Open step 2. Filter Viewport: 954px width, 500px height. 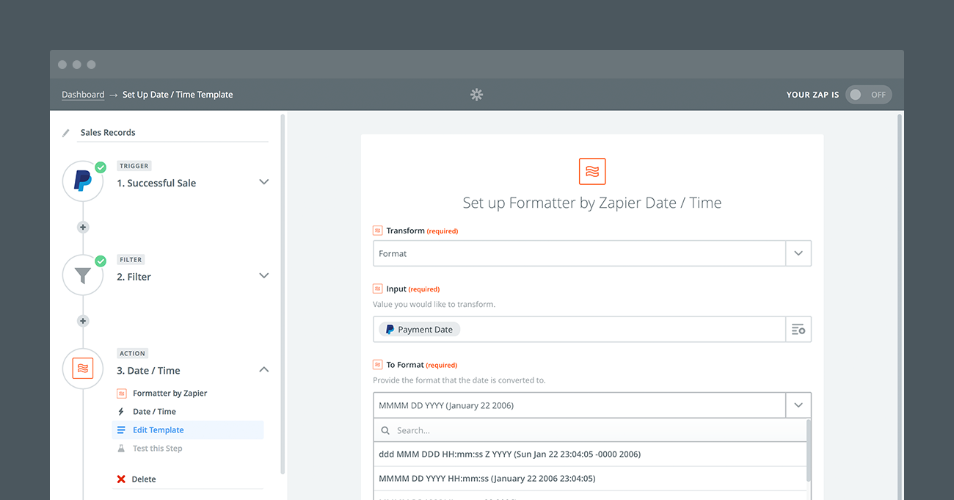tap(134, 277)
